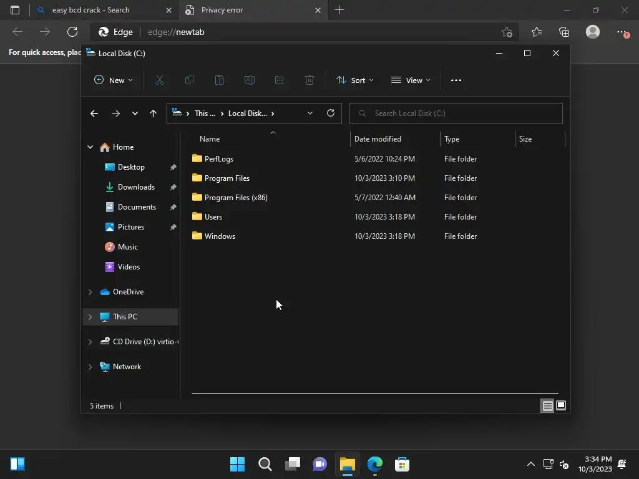Switch to large thumbnails view using status bar icon
This screenshot has height=479, width=639.
coord(561,405)
